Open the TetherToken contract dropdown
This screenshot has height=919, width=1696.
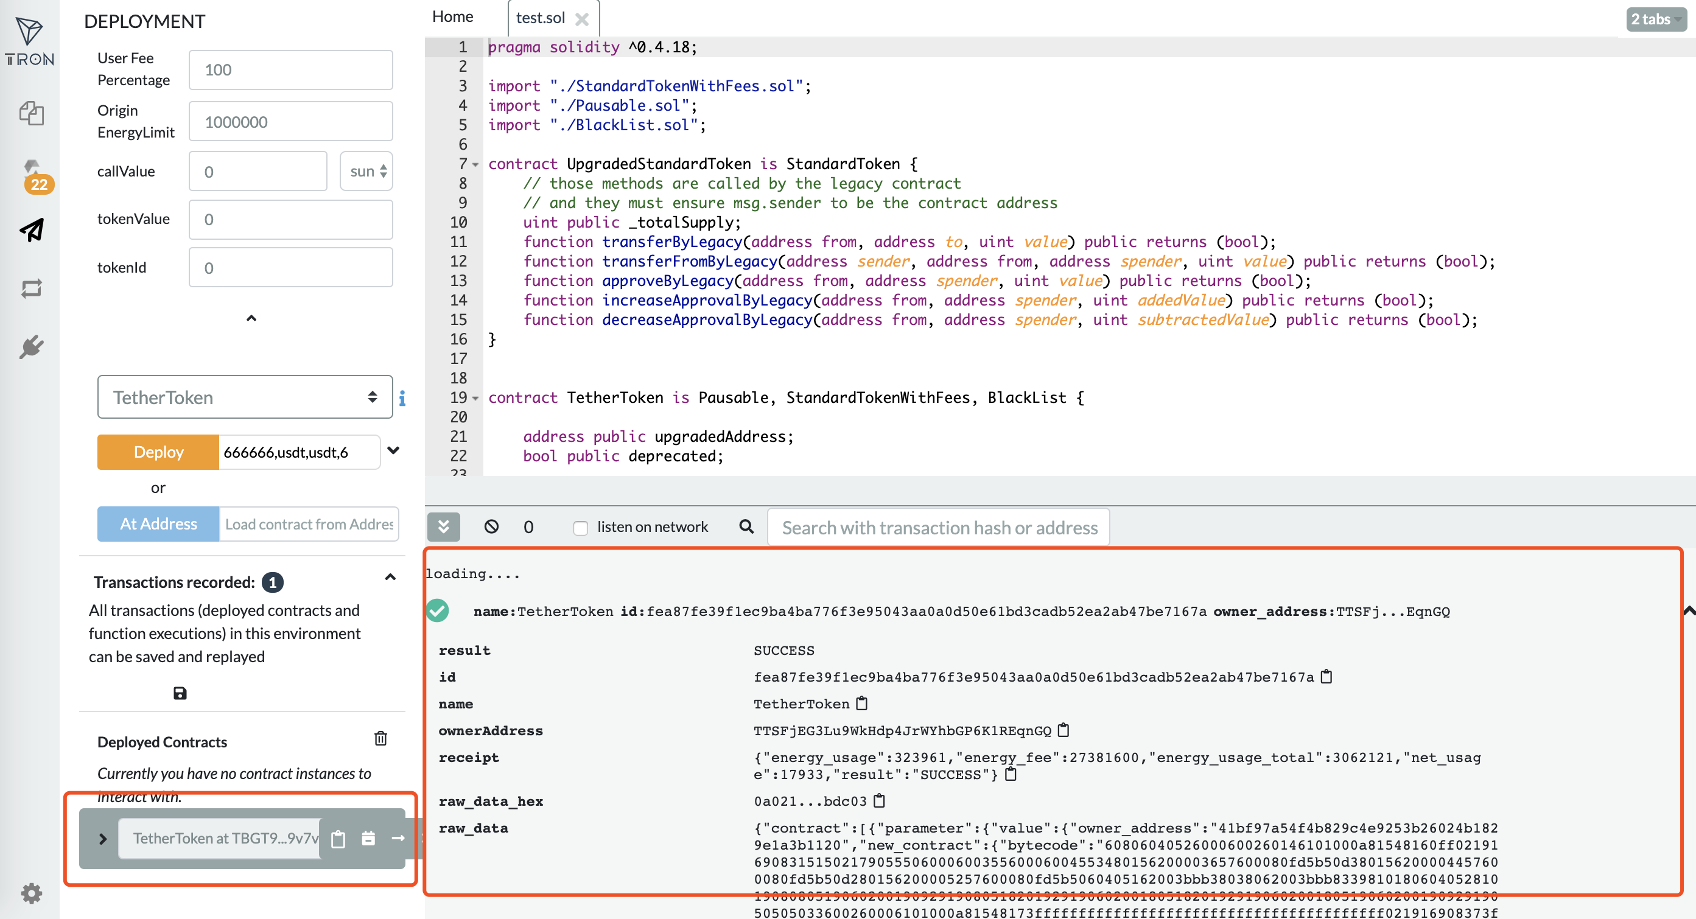coord(245,397)
